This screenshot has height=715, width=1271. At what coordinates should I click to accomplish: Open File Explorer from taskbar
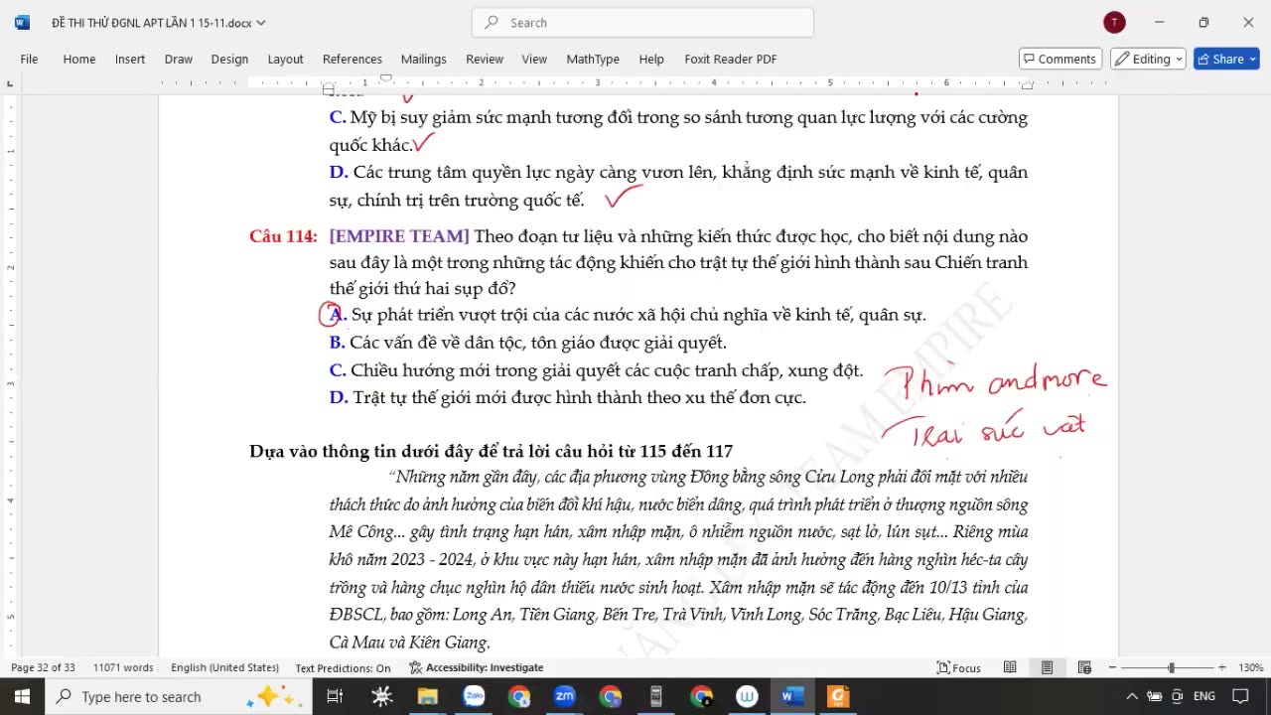428,696
